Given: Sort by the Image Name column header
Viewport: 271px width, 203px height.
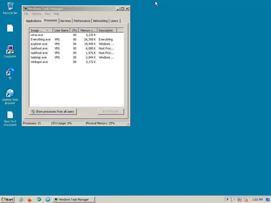Looking at the screenshot, I should 41,30.
